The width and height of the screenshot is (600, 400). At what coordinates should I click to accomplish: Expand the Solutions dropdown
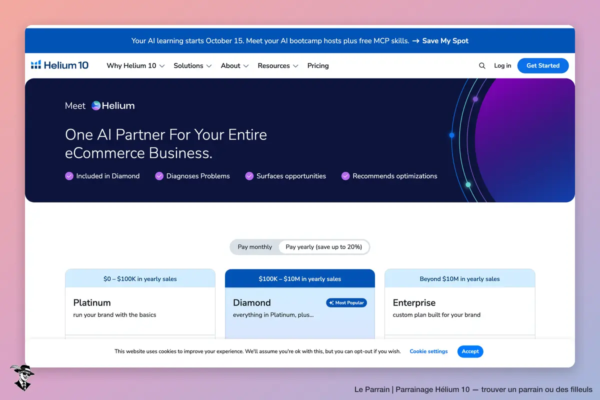click(192, 65)
